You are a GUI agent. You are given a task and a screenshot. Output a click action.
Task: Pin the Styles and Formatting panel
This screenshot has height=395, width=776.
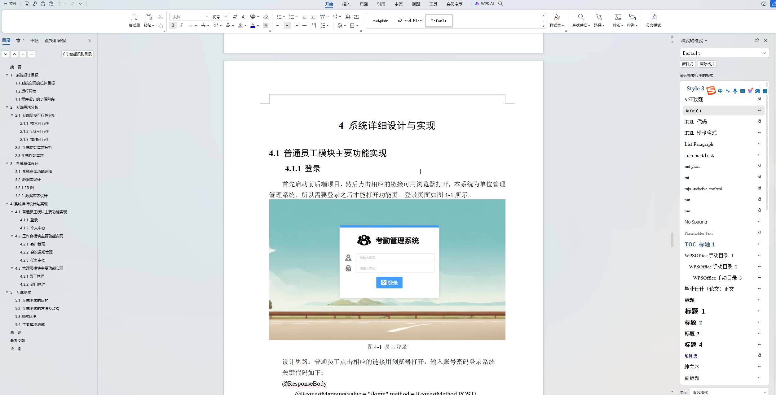click(757, 41)
